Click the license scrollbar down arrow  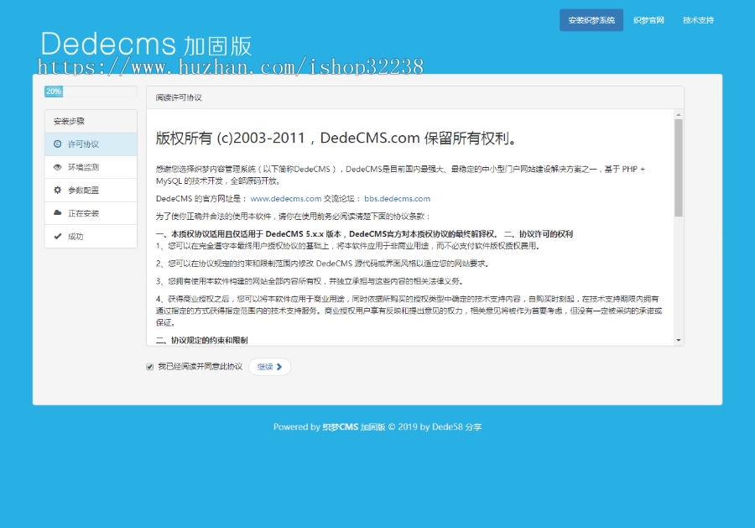click(x=679, y=340)
